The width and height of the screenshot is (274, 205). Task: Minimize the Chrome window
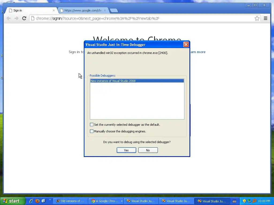pyautogui.click(x=248, y=5)
